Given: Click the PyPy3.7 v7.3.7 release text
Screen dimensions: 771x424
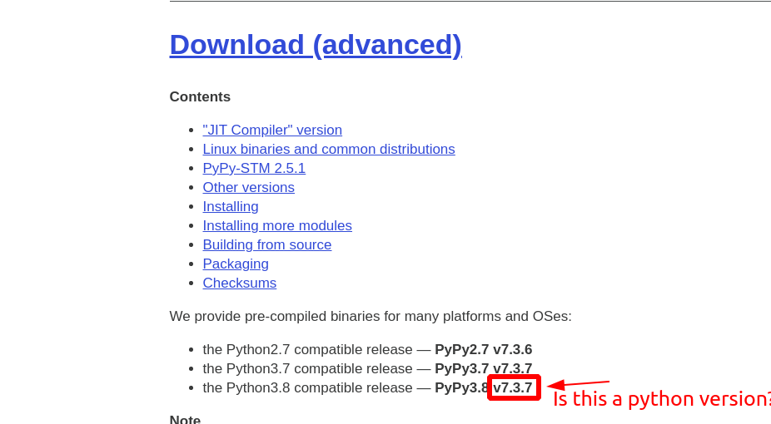Looking at the screenshot, I should (484, 368).
